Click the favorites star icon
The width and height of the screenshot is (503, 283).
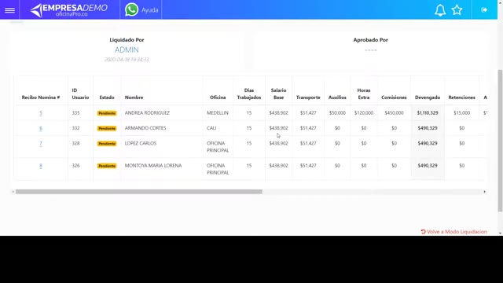457,10
